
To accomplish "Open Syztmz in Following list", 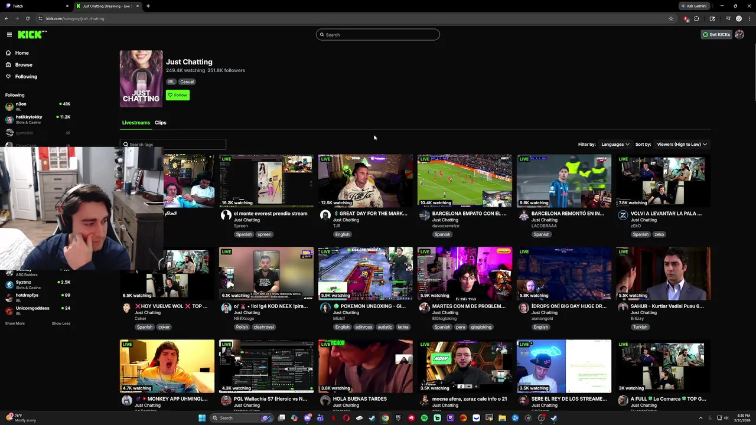I will 38,285.
